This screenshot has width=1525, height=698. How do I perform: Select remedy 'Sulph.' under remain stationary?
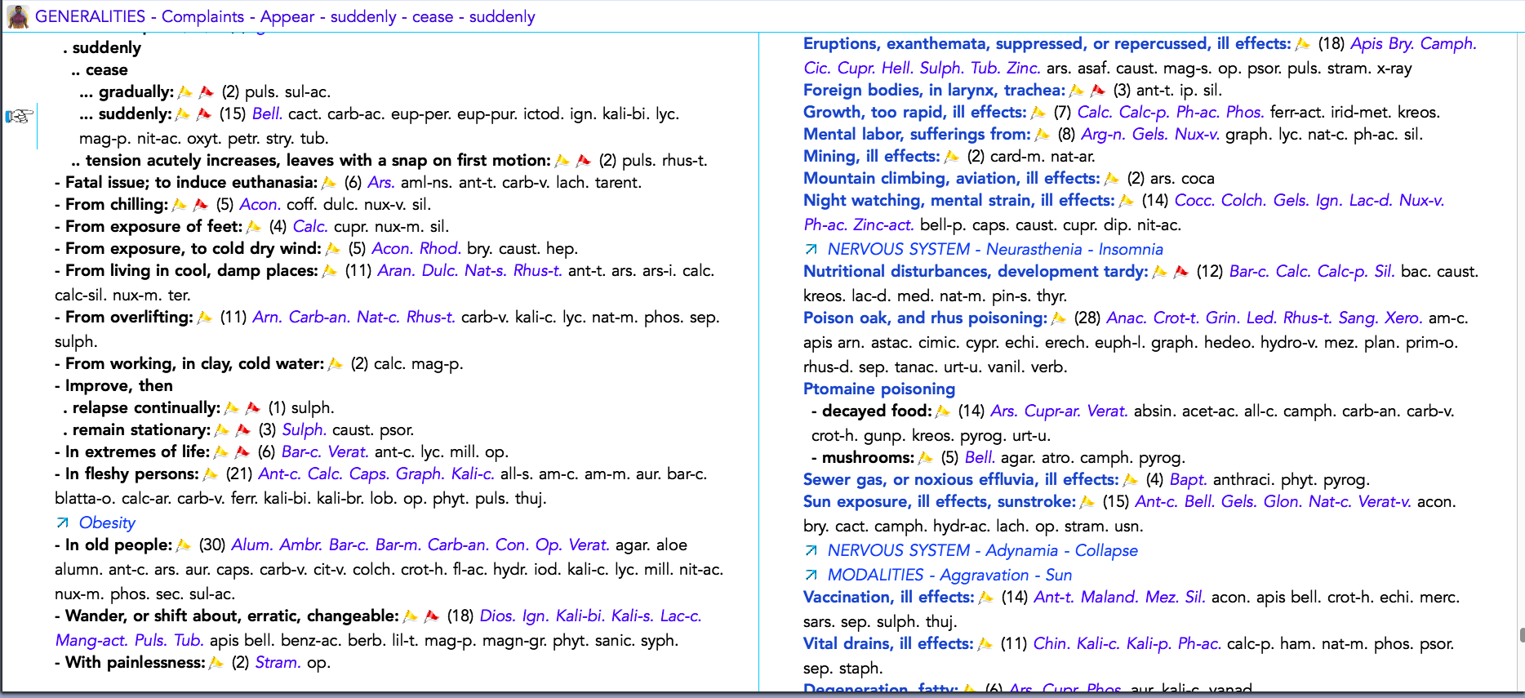tap(305, 429)
